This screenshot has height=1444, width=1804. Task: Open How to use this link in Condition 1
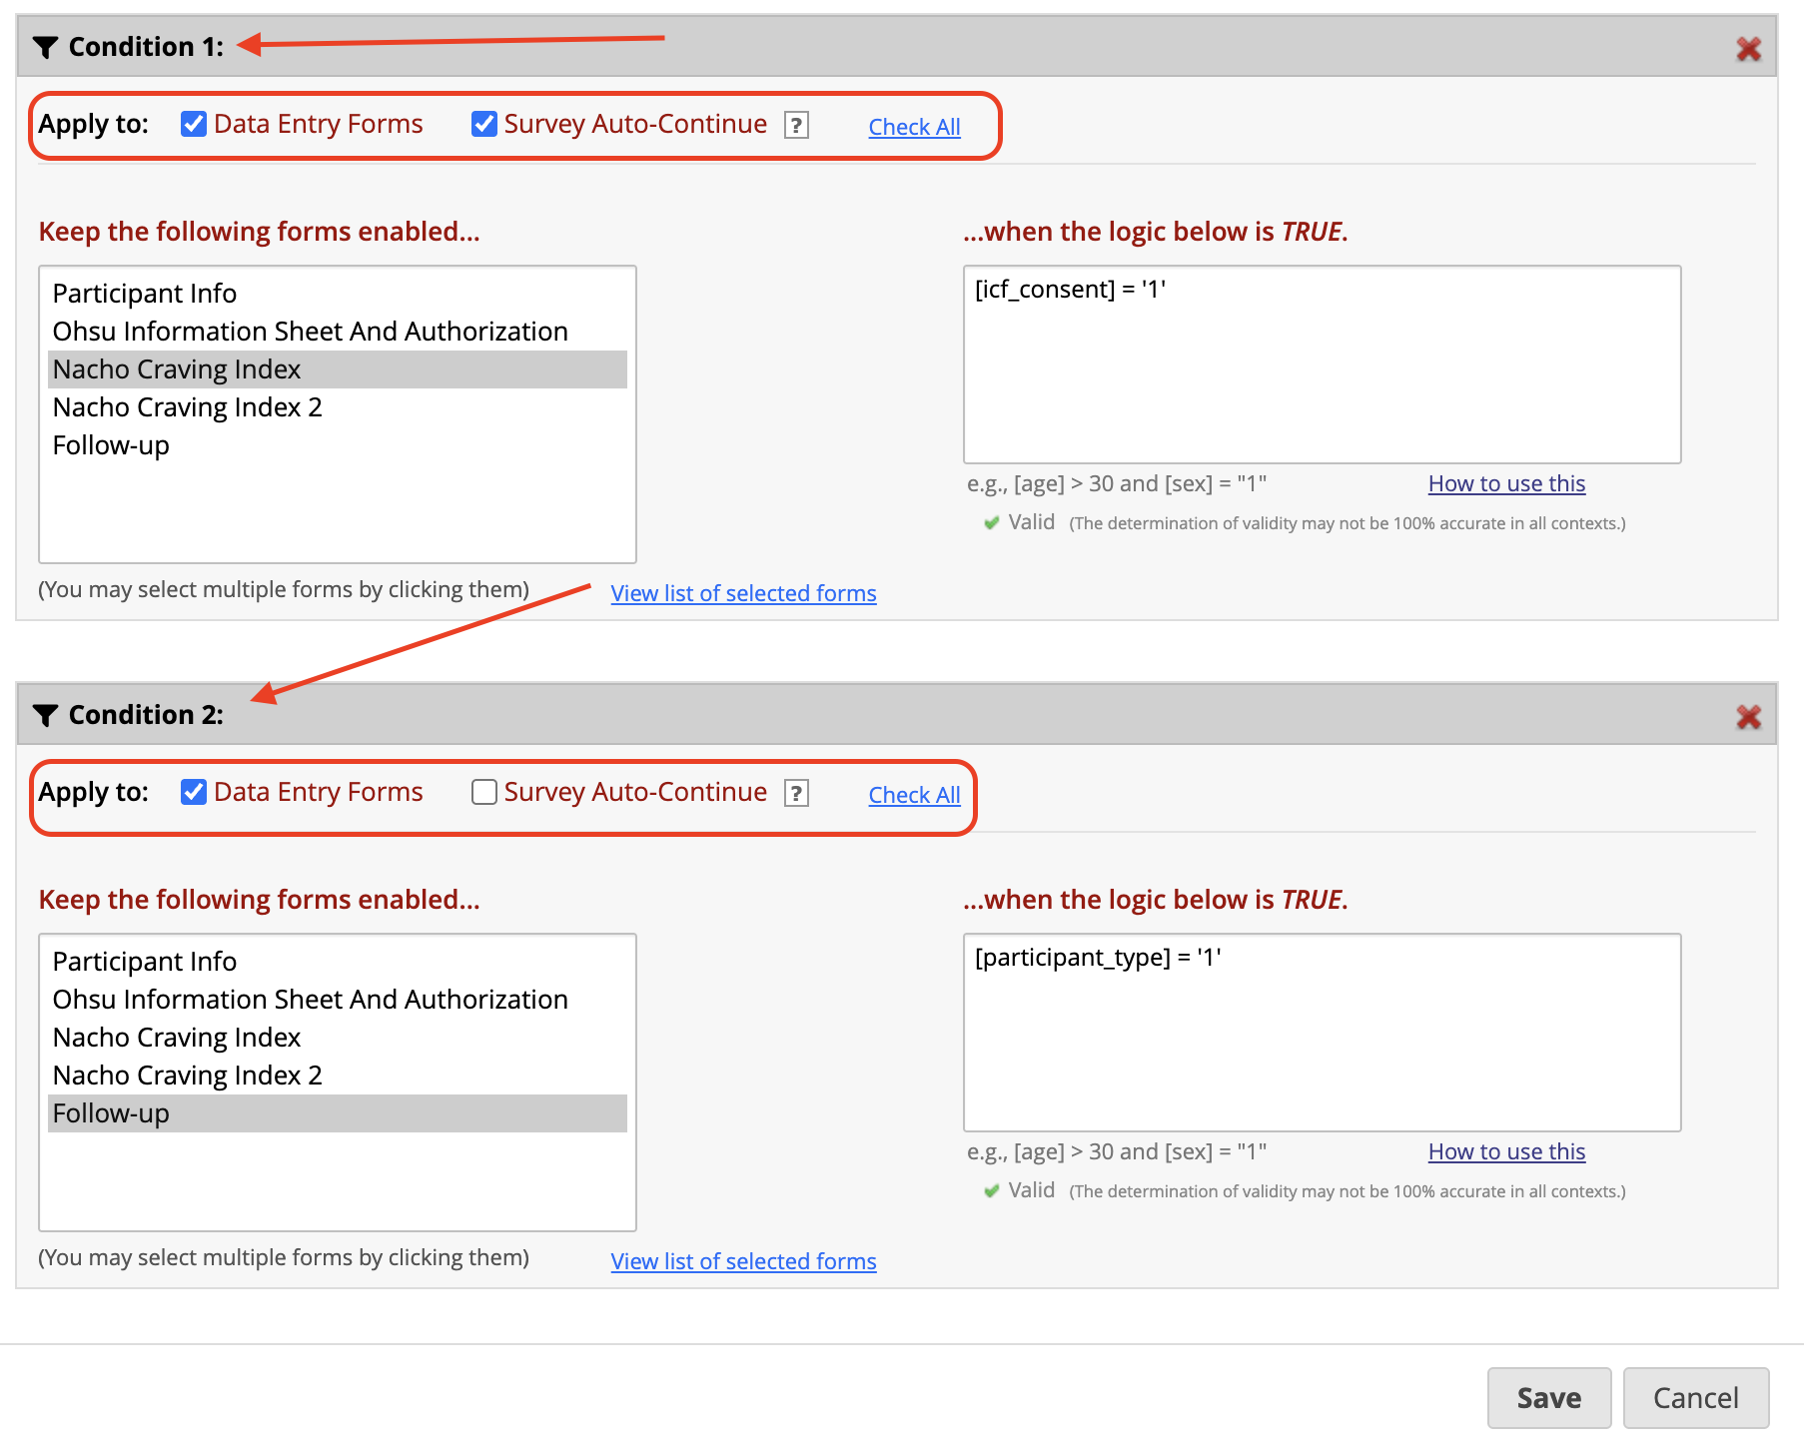(x=1506, y=483)
